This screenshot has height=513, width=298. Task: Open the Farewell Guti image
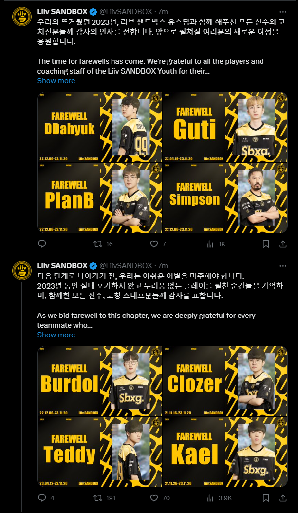coord(225,127)
